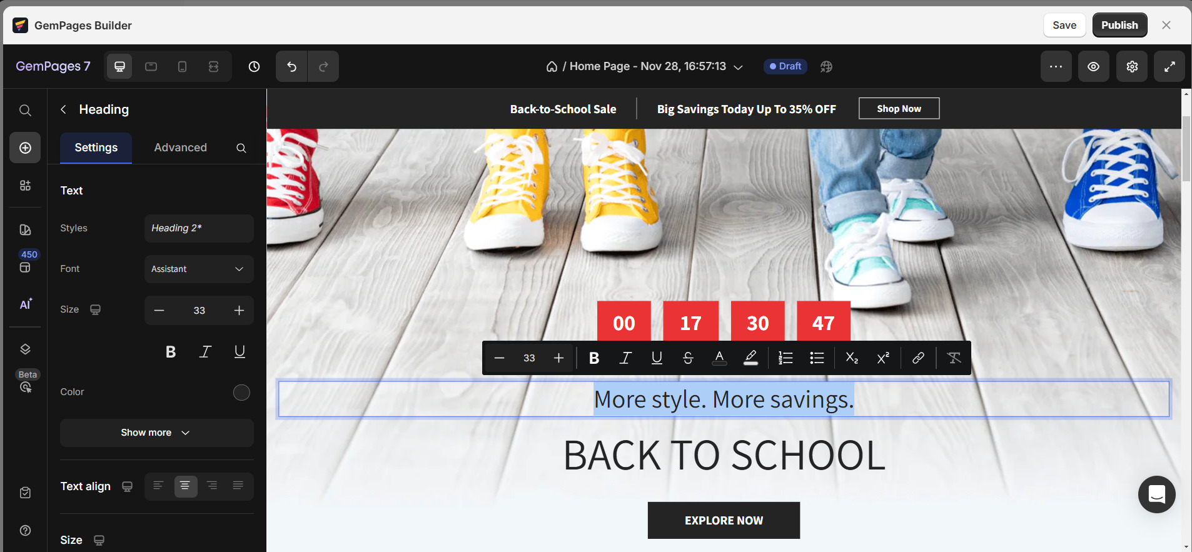The width and height of the screenshot is (1192, 552).
Task: Switch to desktop device view
Action: click(119, 66)
